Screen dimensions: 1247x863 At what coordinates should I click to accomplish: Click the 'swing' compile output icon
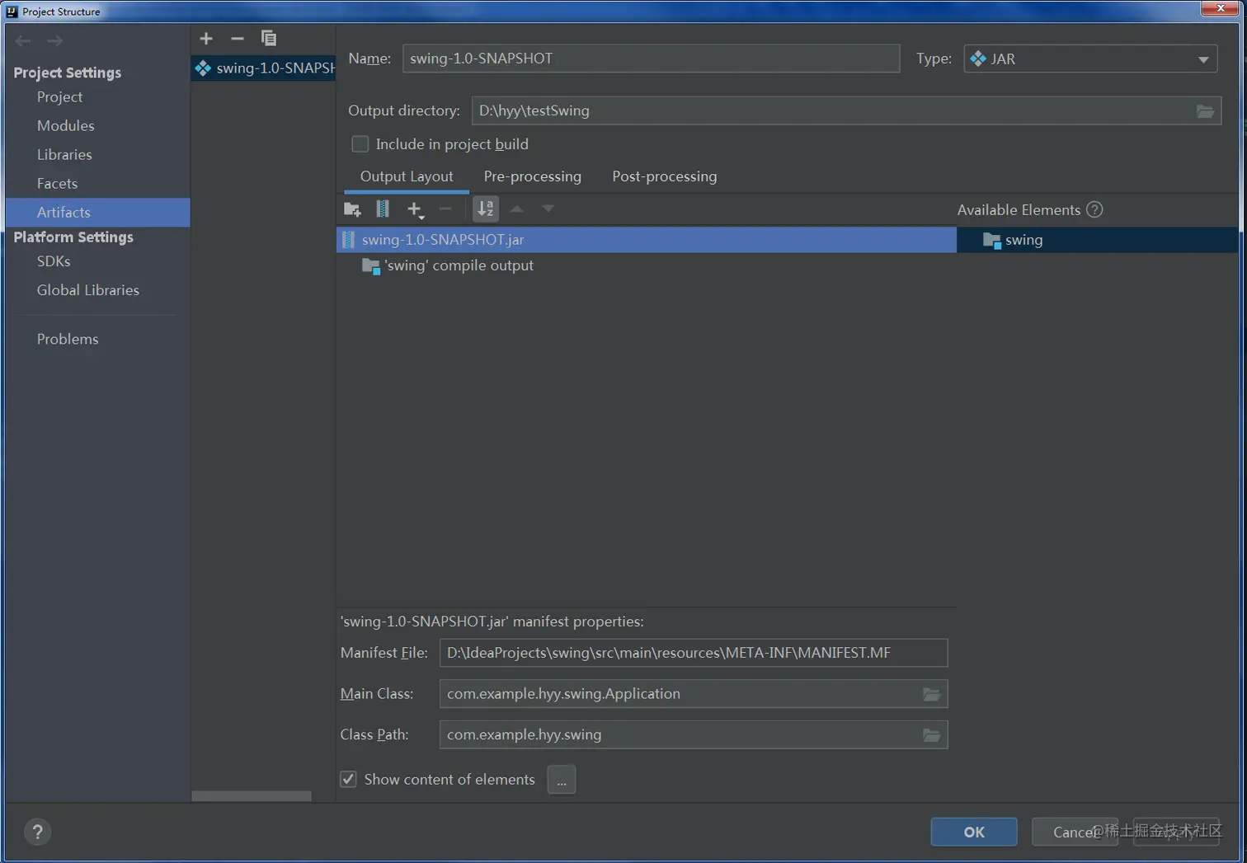(371, 266)
